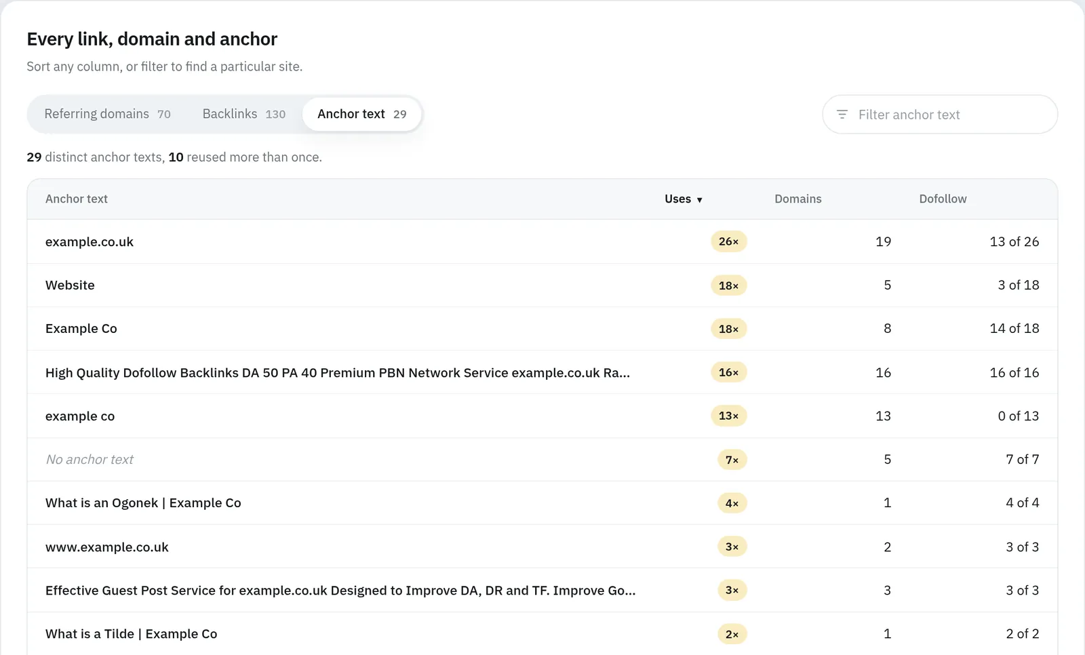Click What is an Ogonek anchor
Image resolution: width=1085 pixels, height=655 pixels.
tap(143, 503)
